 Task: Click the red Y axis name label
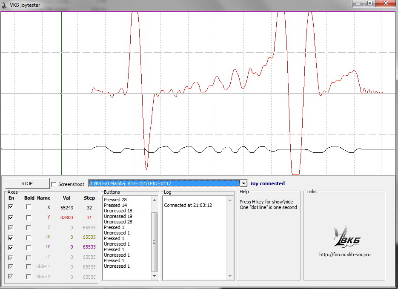[x=49, y=217]
